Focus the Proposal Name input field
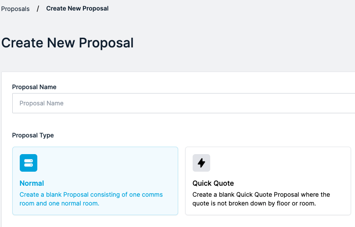The width and height of the screenshot is (355, 227). tap(184, 103)
